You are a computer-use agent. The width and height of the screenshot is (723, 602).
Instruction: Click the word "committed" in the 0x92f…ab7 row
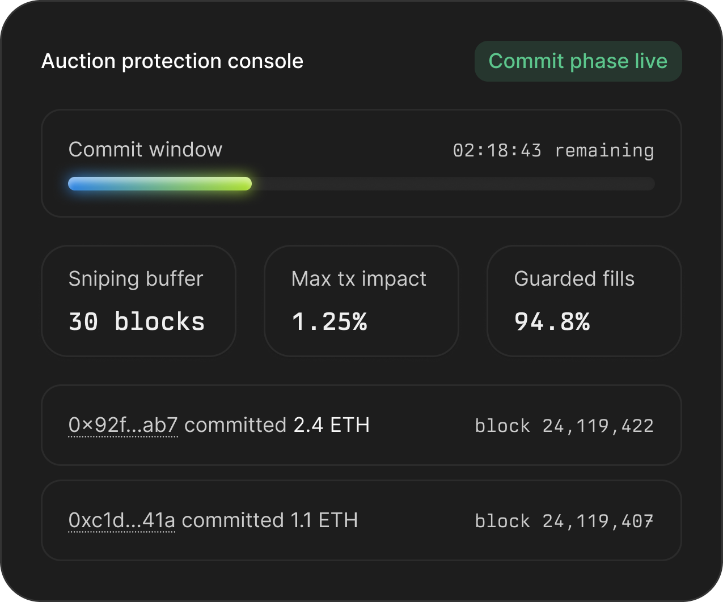point(235,425)
